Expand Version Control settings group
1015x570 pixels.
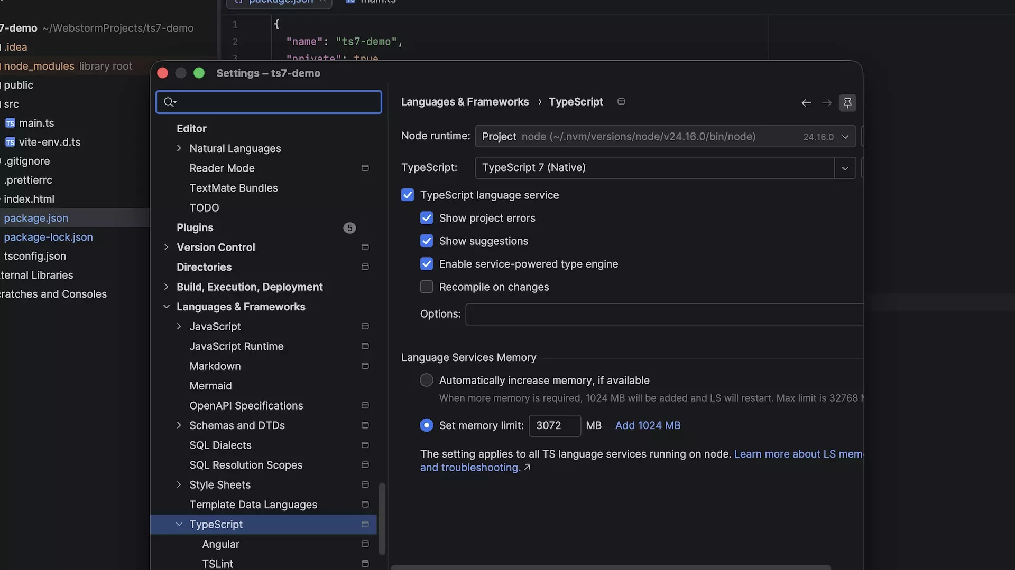coord(166,247)
